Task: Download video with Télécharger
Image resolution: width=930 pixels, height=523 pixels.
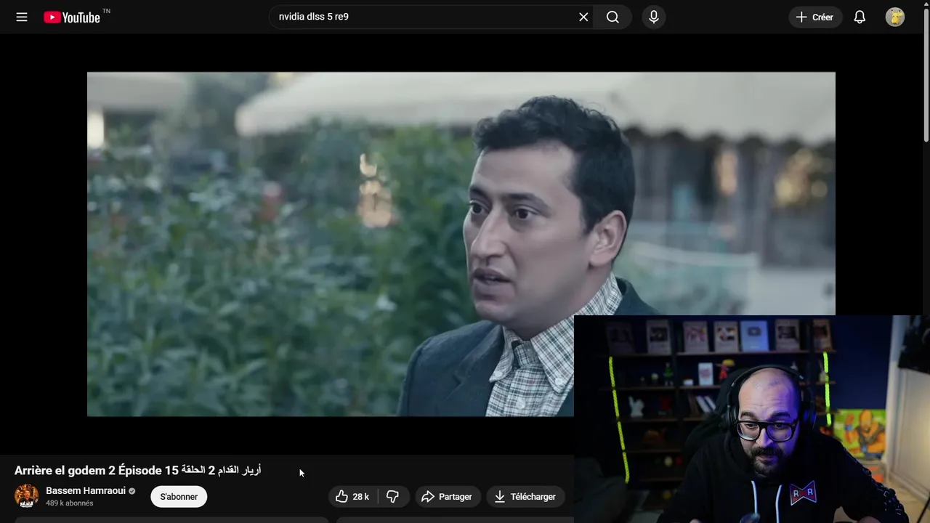Action: (x=525, y=497)
